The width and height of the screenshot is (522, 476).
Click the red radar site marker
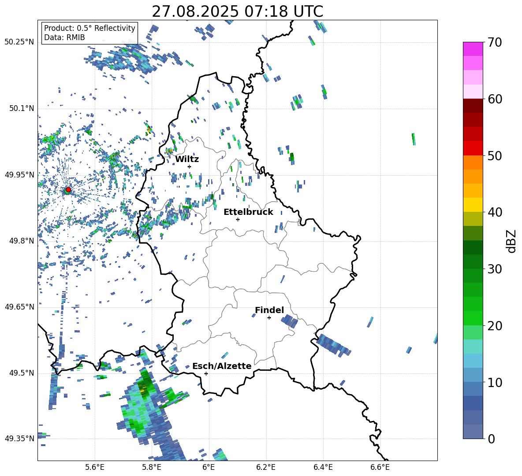pyautogui.click(x=68, y=189)
